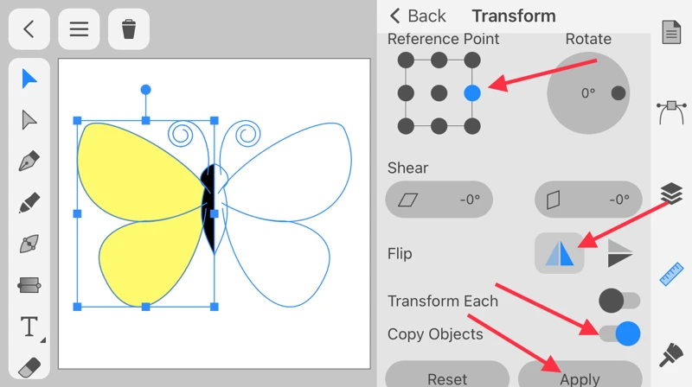
Task: Select the Pen tool
Action: (x=29, y=162)
